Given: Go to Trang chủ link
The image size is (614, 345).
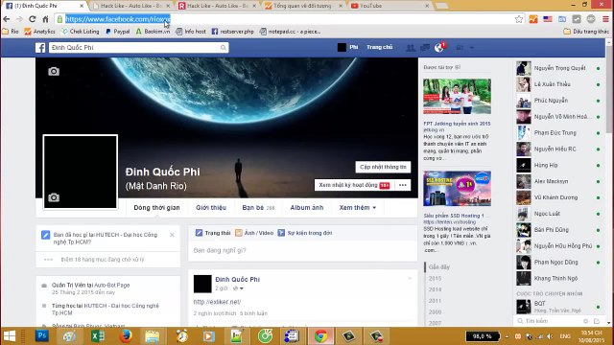Looking at the screenshot, I should pyautogui.click(x=380, y=47).
